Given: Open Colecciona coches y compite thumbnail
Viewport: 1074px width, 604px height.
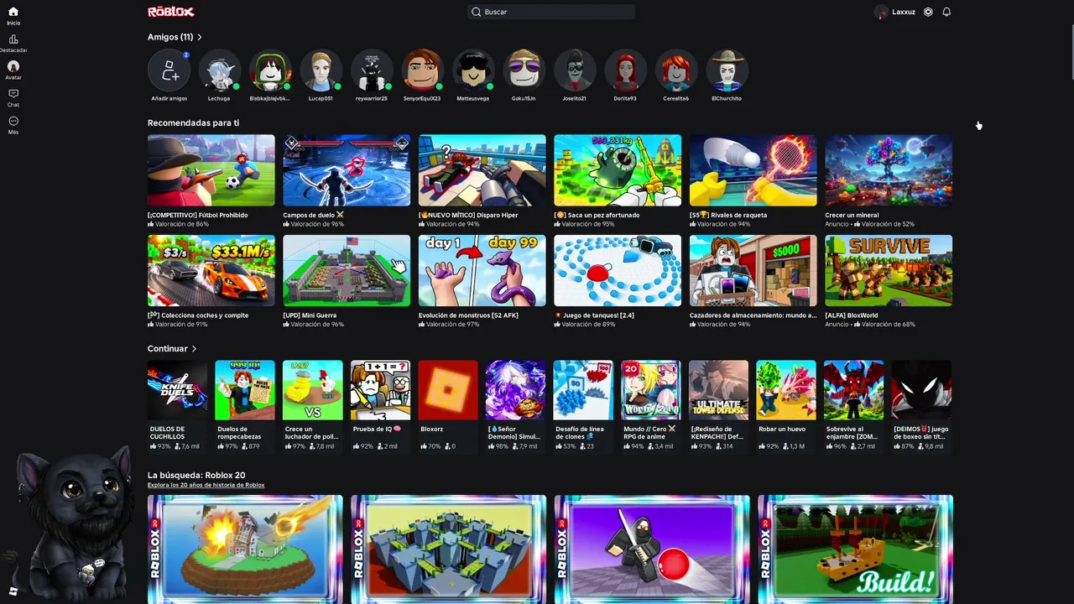Looking at the screenshot, I should coord(211,270).
